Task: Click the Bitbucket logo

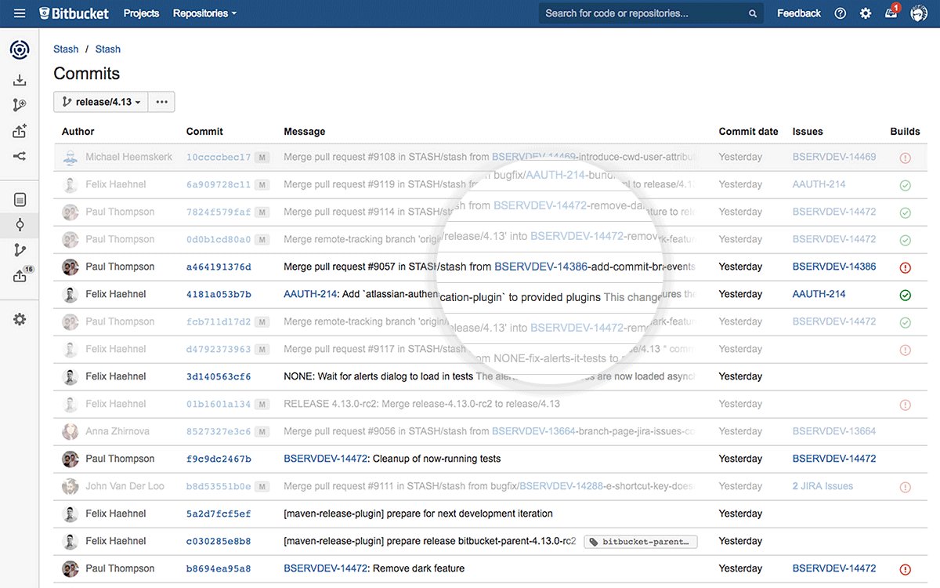Action: (x=74, y=13)
